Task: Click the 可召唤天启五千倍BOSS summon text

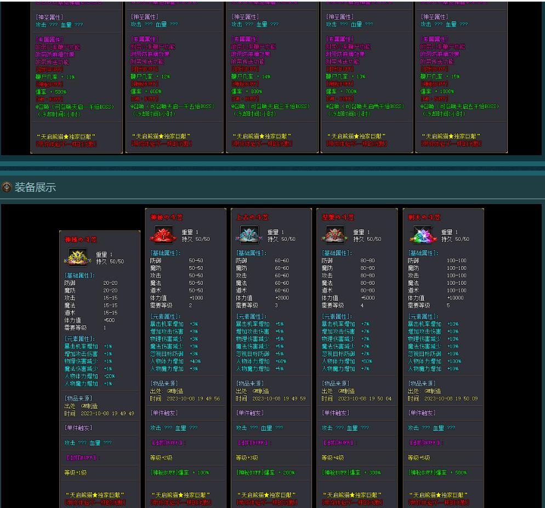Action: point(459,106)
